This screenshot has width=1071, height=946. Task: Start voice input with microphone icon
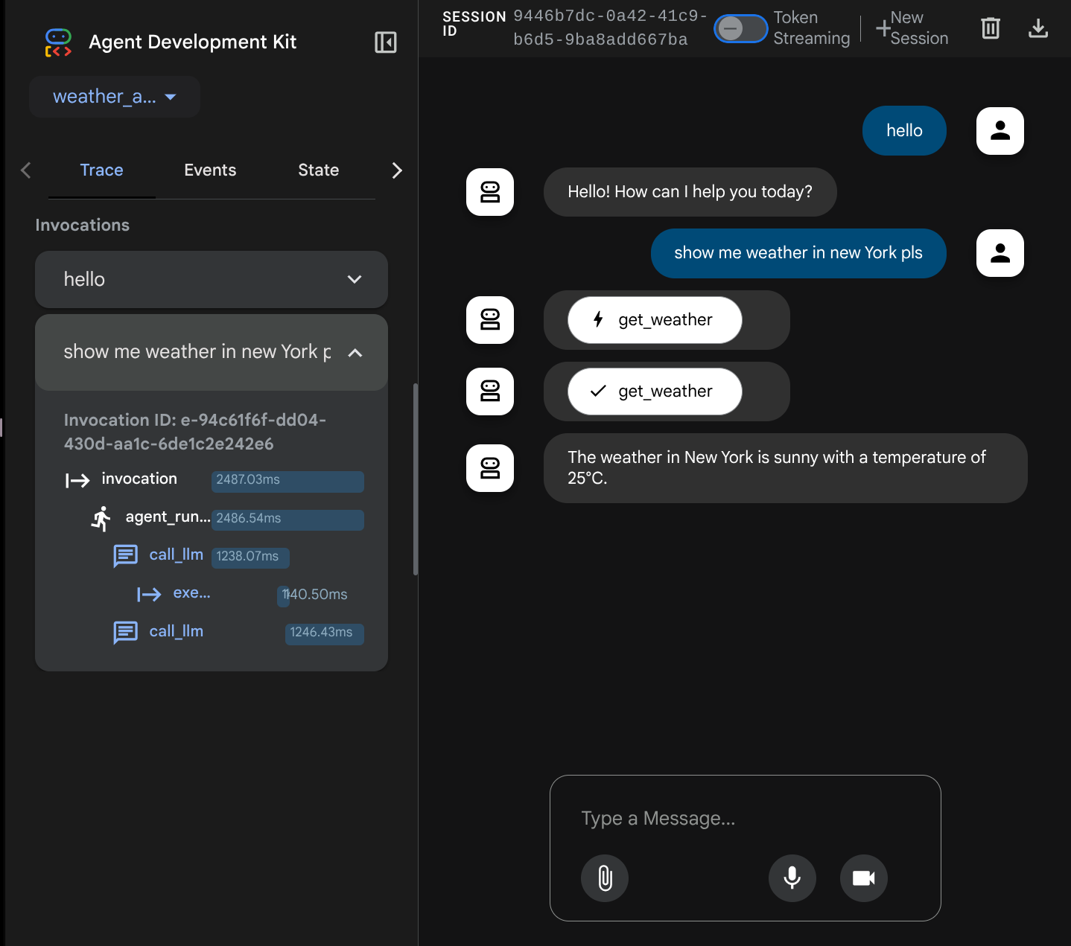point(792,878)
